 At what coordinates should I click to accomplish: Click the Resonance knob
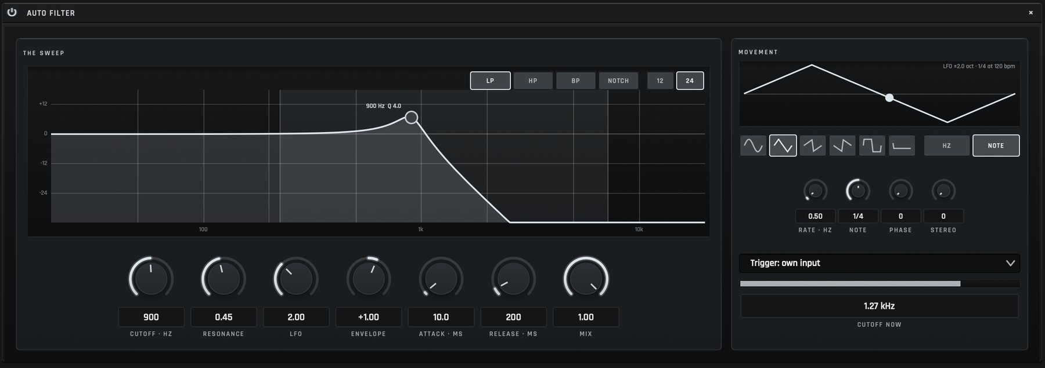[x=224, y=279]
